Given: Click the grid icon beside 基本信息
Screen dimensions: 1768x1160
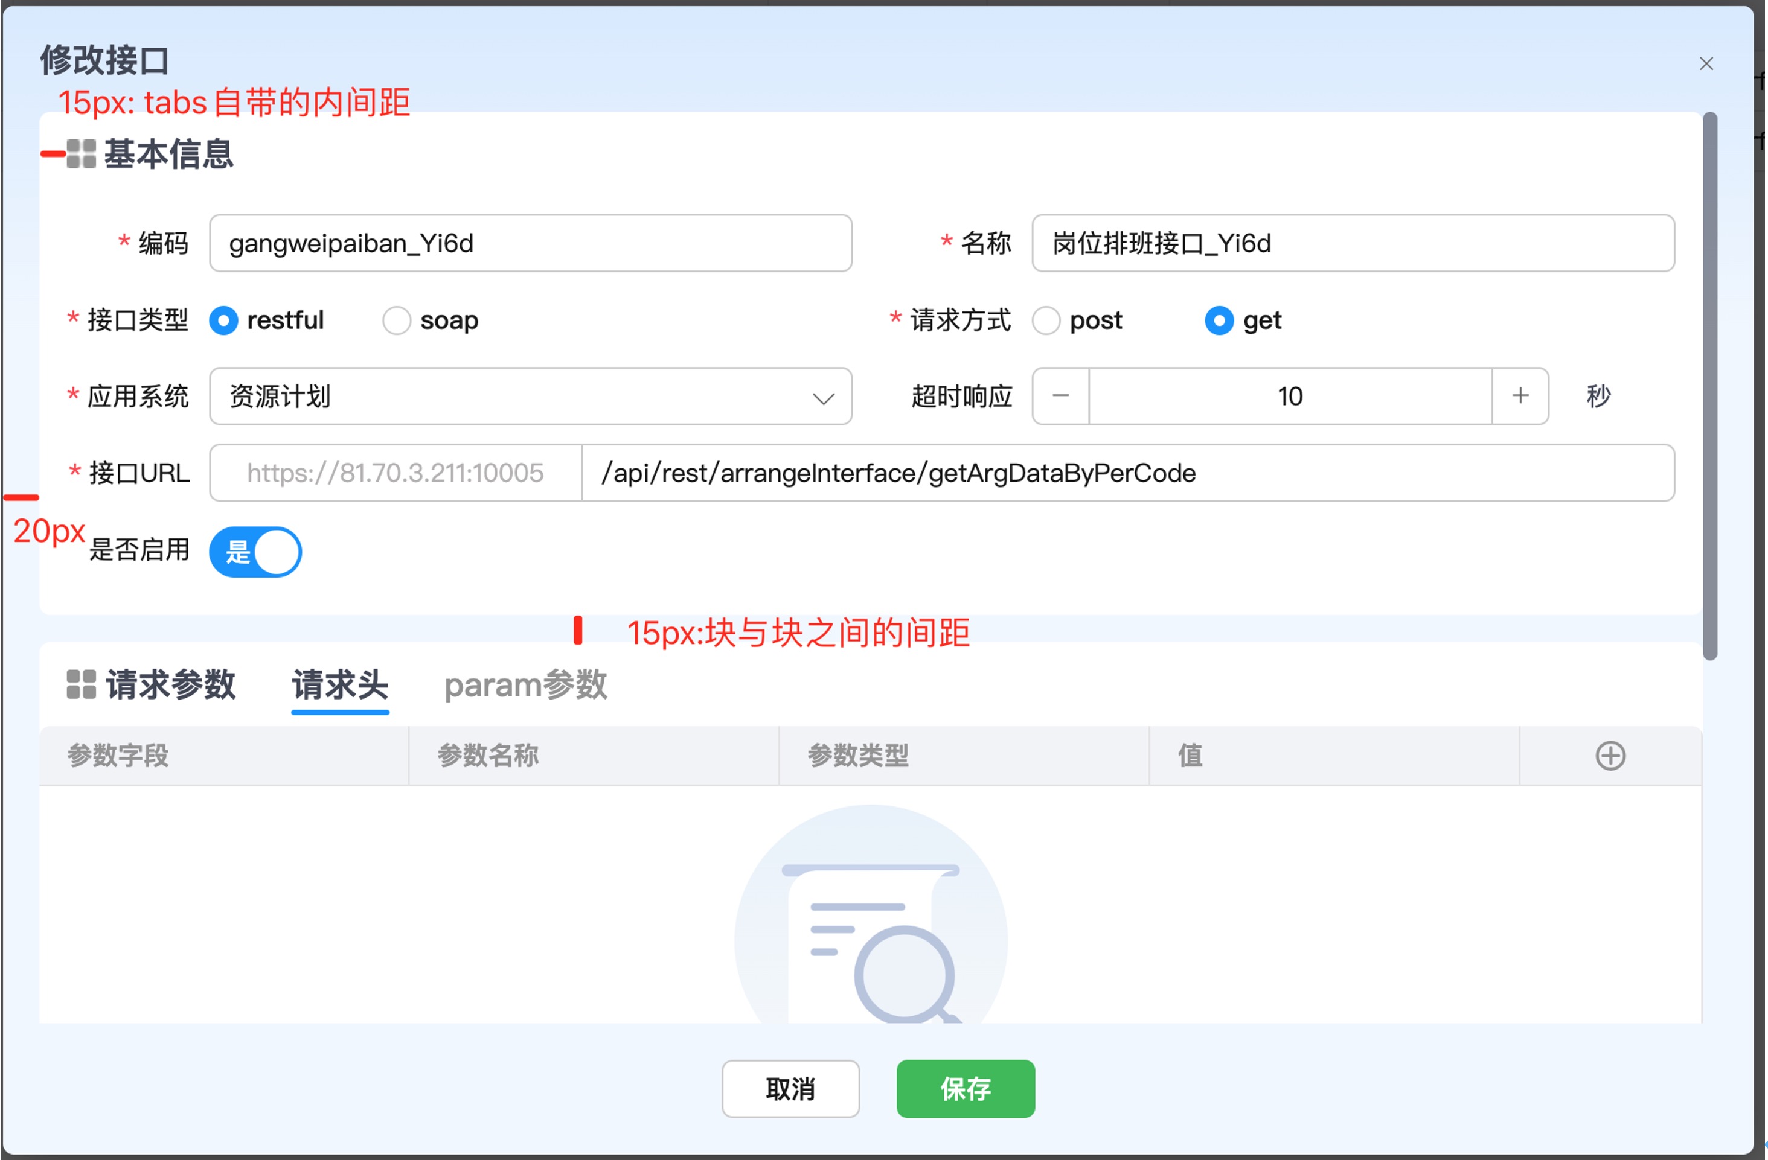Looking at the screenshot, I should tap(81, 154).
